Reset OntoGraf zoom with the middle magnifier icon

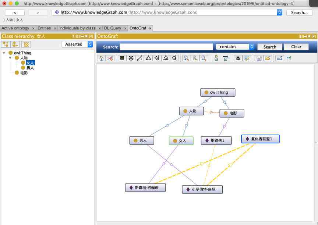pos(195,58)
